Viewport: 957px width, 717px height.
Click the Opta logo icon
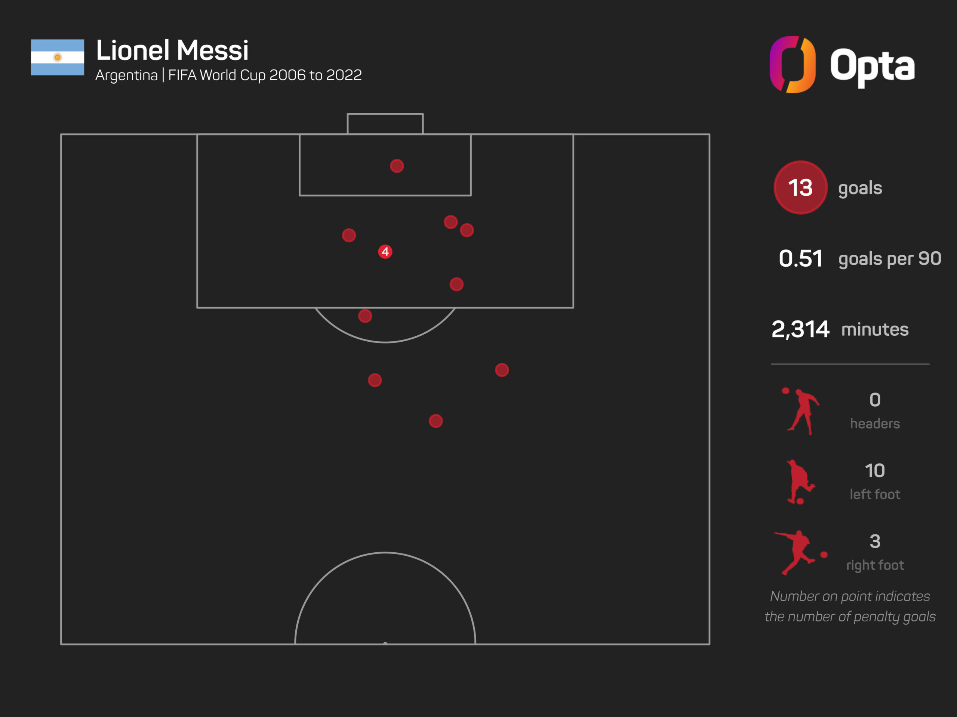click(793, 64)
